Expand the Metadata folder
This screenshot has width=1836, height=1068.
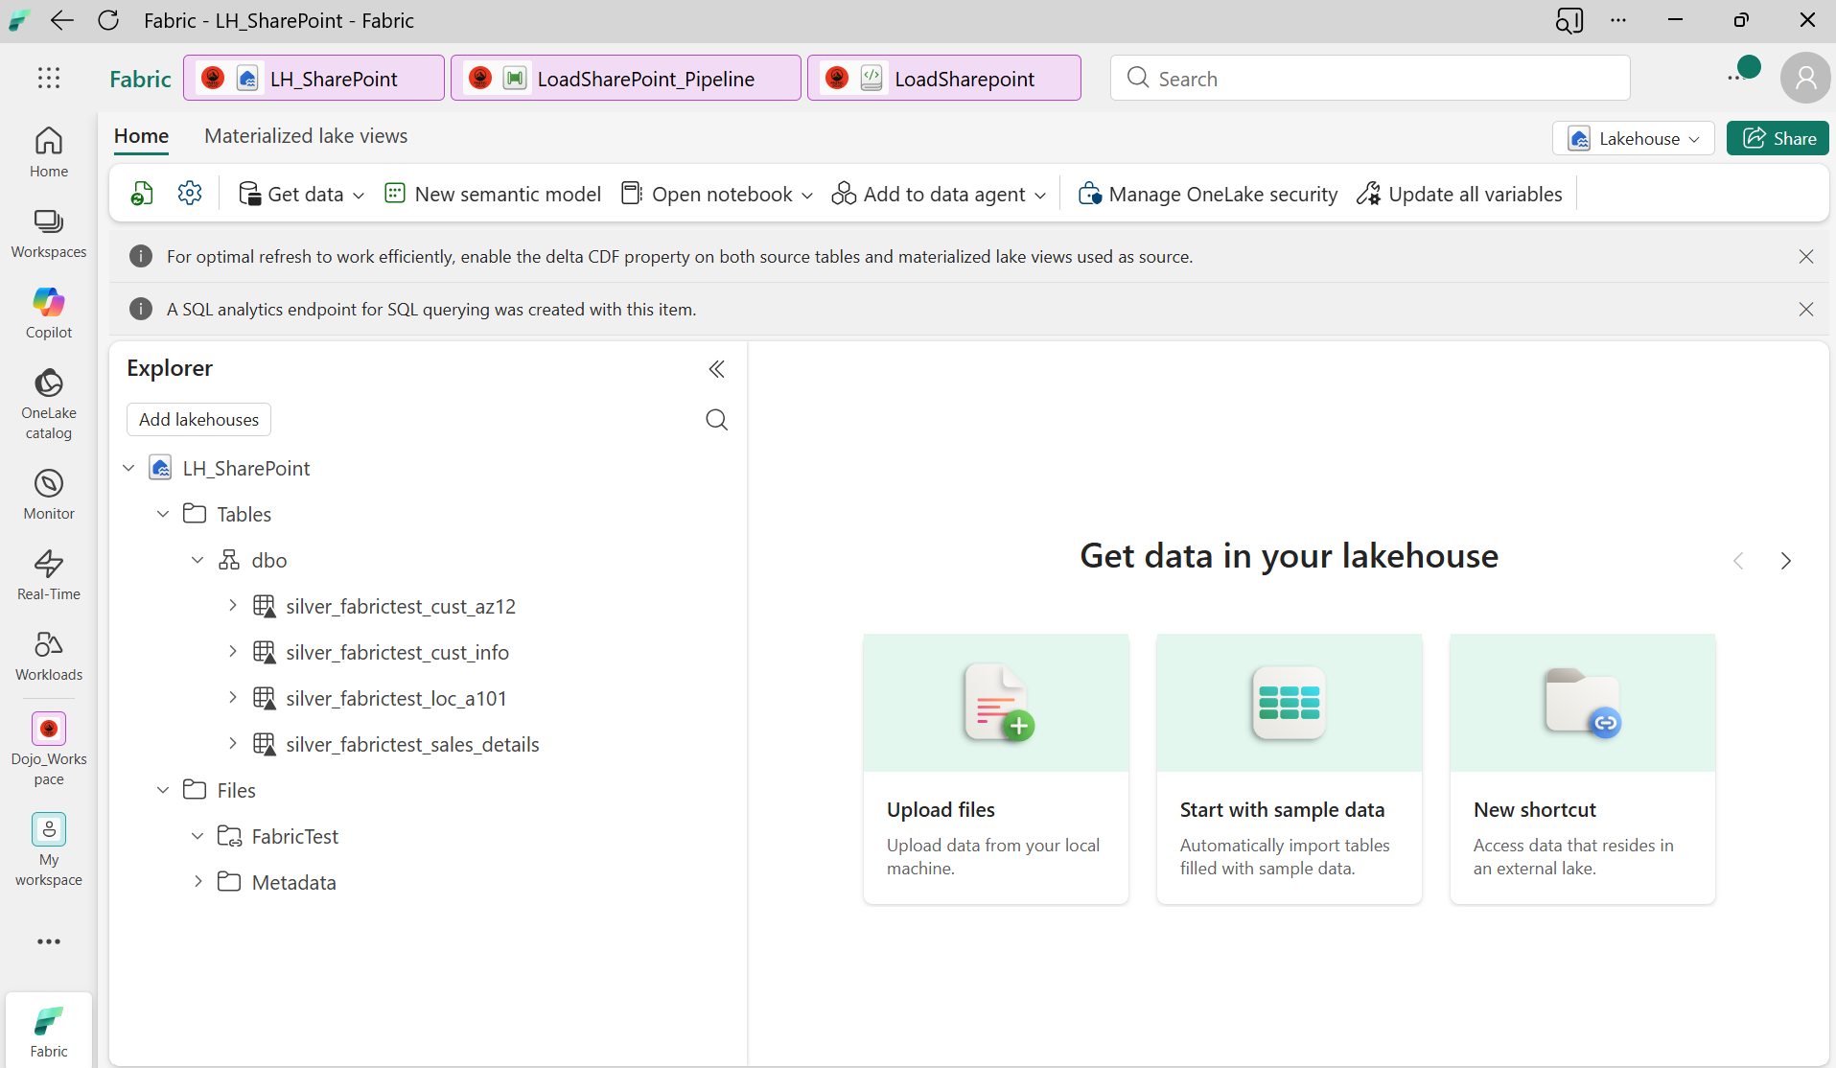coord(198,882)
